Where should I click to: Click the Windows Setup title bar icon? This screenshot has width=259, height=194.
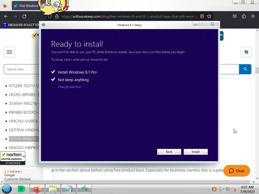coord(44,25)
